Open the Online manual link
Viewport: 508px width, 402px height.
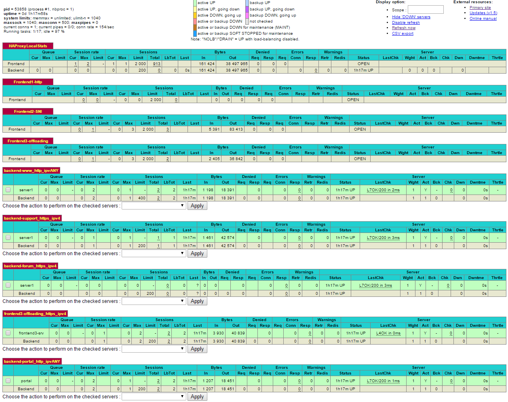point(483,19)
